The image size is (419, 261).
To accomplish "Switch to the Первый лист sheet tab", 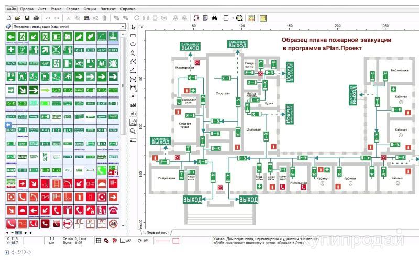I will pyautogui.click(x=157, y=232).
